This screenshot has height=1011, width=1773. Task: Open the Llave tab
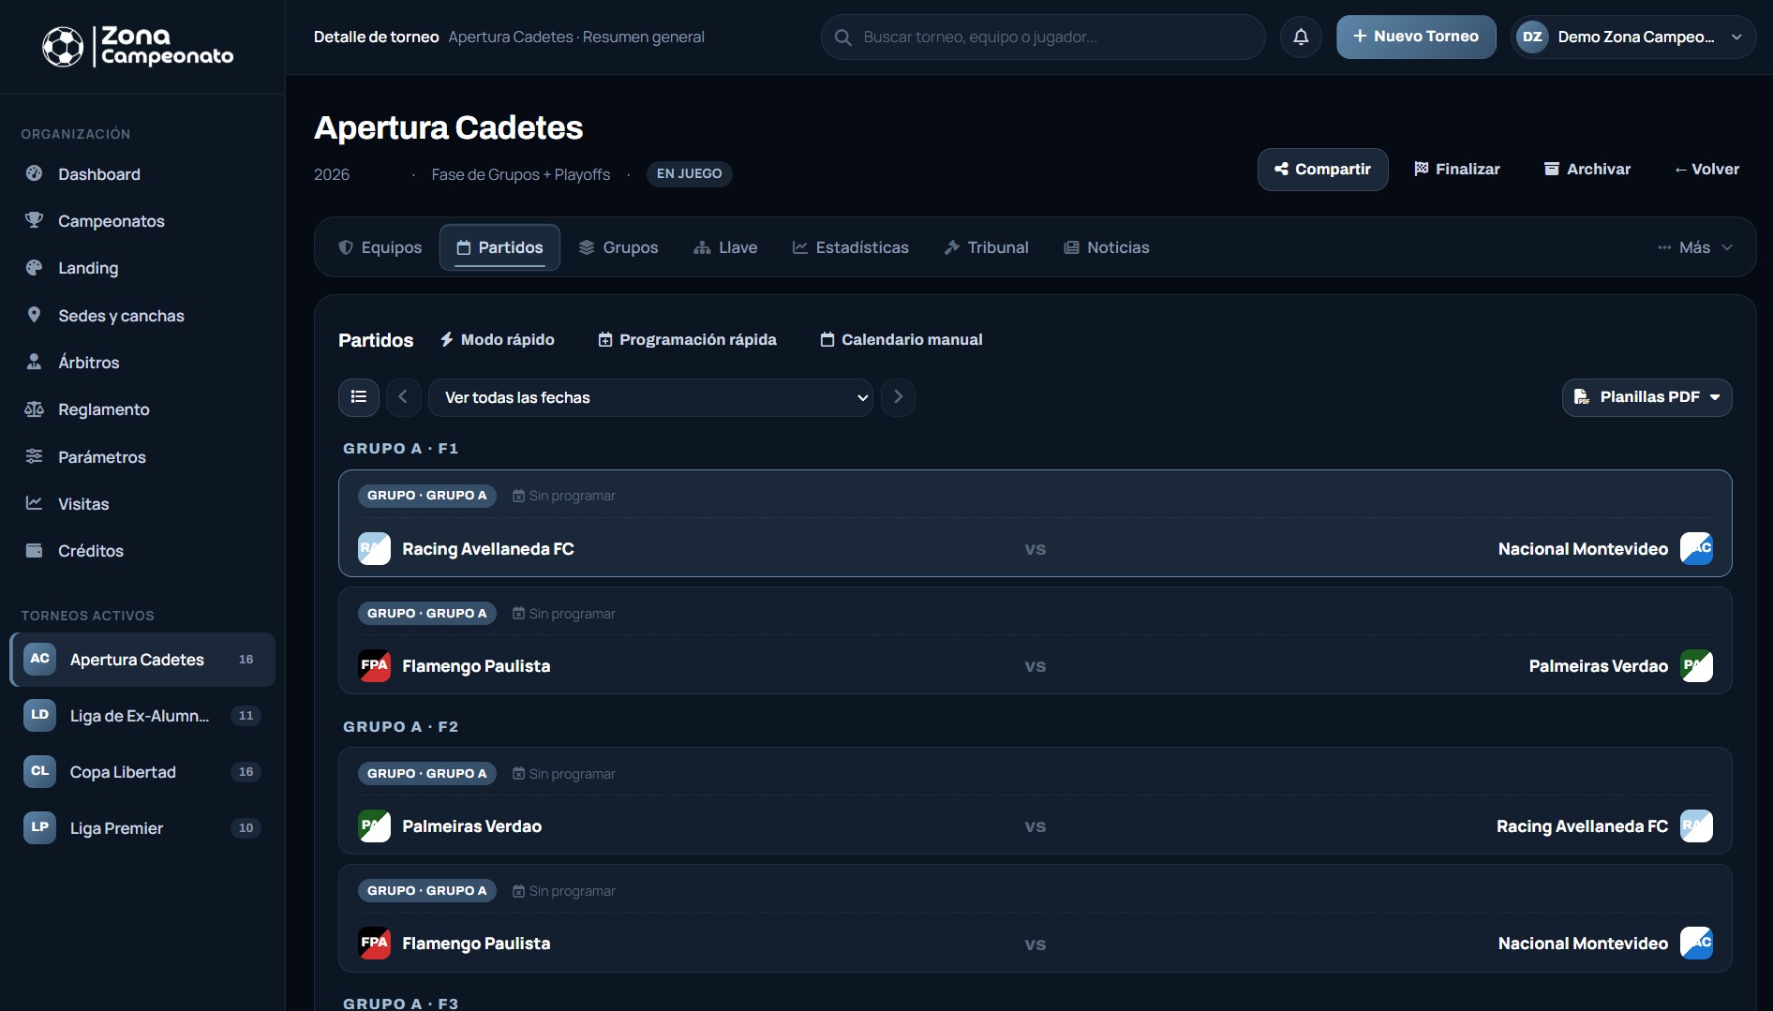(x=725, y=247)
